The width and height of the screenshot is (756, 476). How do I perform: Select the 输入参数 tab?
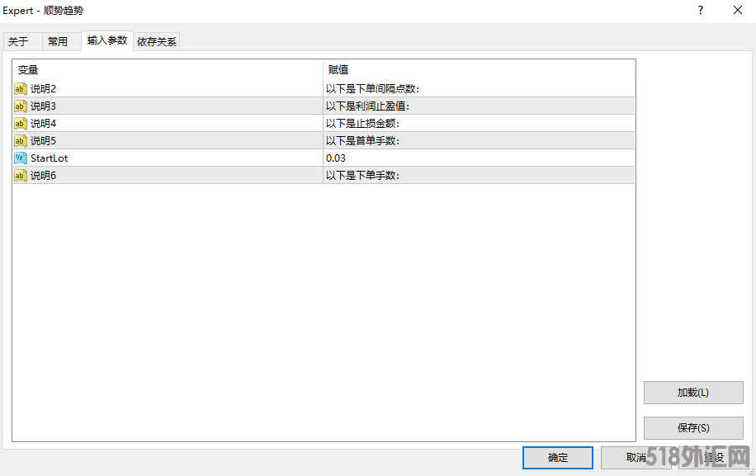click(107, 40)
